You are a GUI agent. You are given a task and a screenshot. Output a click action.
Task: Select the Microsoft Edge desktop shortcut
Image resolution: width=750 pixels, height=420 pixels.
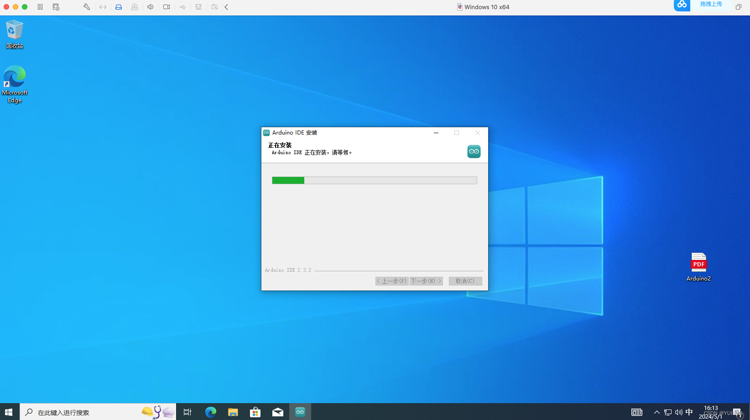click(x=15, y=84)
